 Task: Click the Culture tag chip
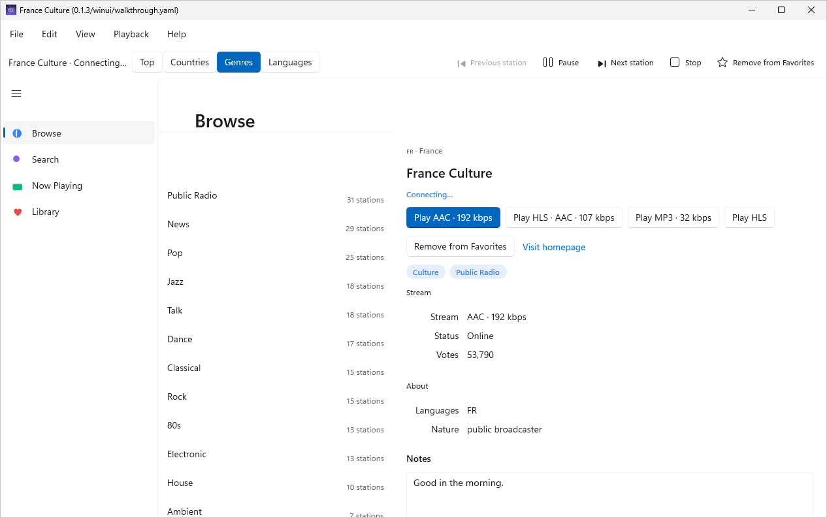point(425,272)
